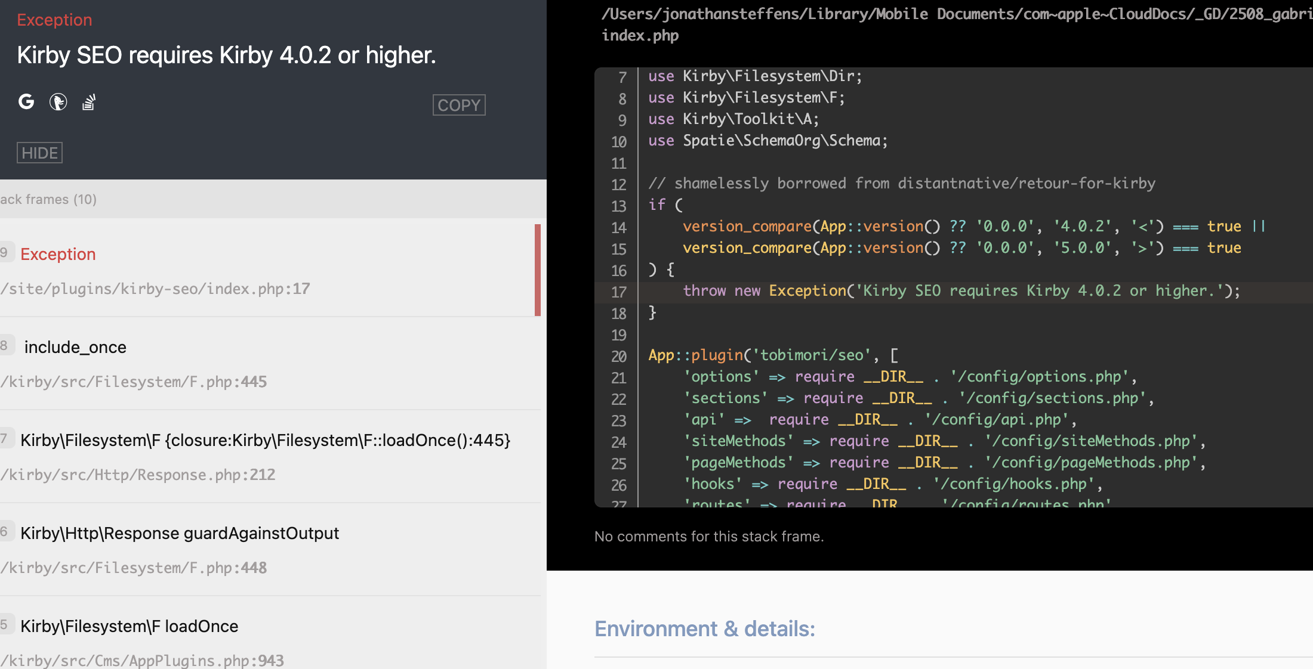Click the COPY button
Screen dimensions: 1313x669
point(458,105)
